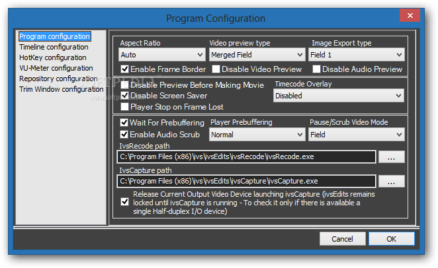Viewport: 438px width, 268px height.
Task: Uncheck Release Current Output Video Device
Action: 124,202
